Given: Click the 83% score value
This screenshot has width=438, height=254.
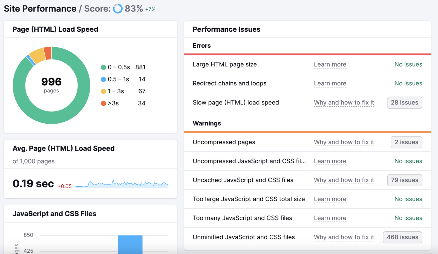Looking at the screenshot, I should [x=134, y=9].
